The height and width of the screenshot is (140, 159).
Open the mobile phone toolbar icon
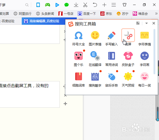coord(38,5)
